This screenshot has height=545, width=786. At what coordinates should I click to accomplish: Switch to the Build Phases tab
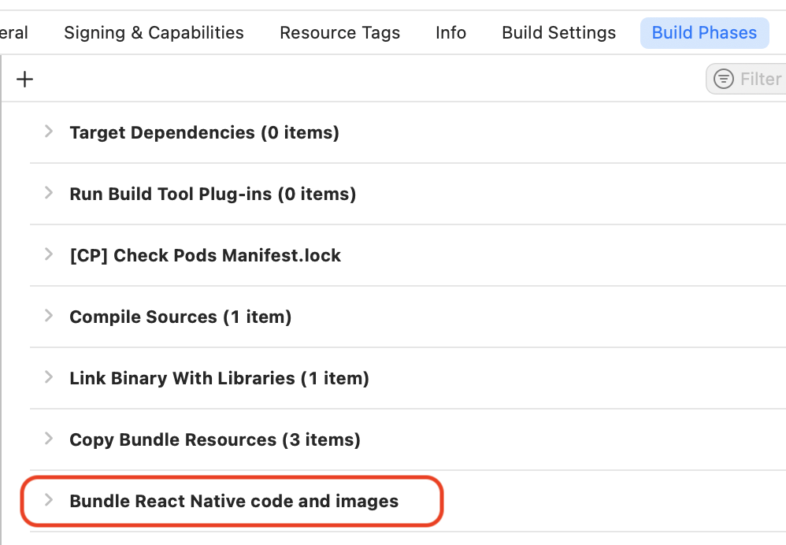[704, 32]
